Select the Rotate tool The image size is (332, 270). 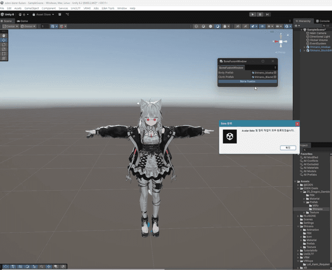(x=4, y=45)
